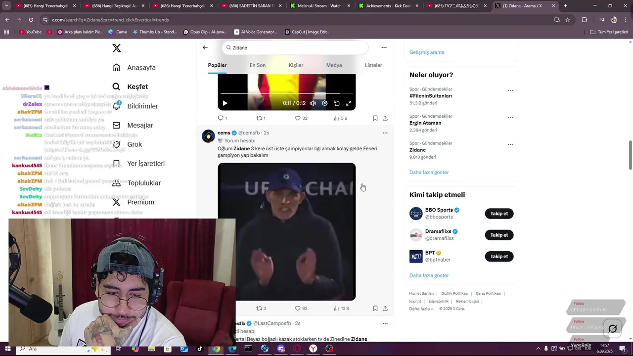Open search options three-dot menu
The width and height of the screenshot is (633, 356).
[x=384, y=47]
